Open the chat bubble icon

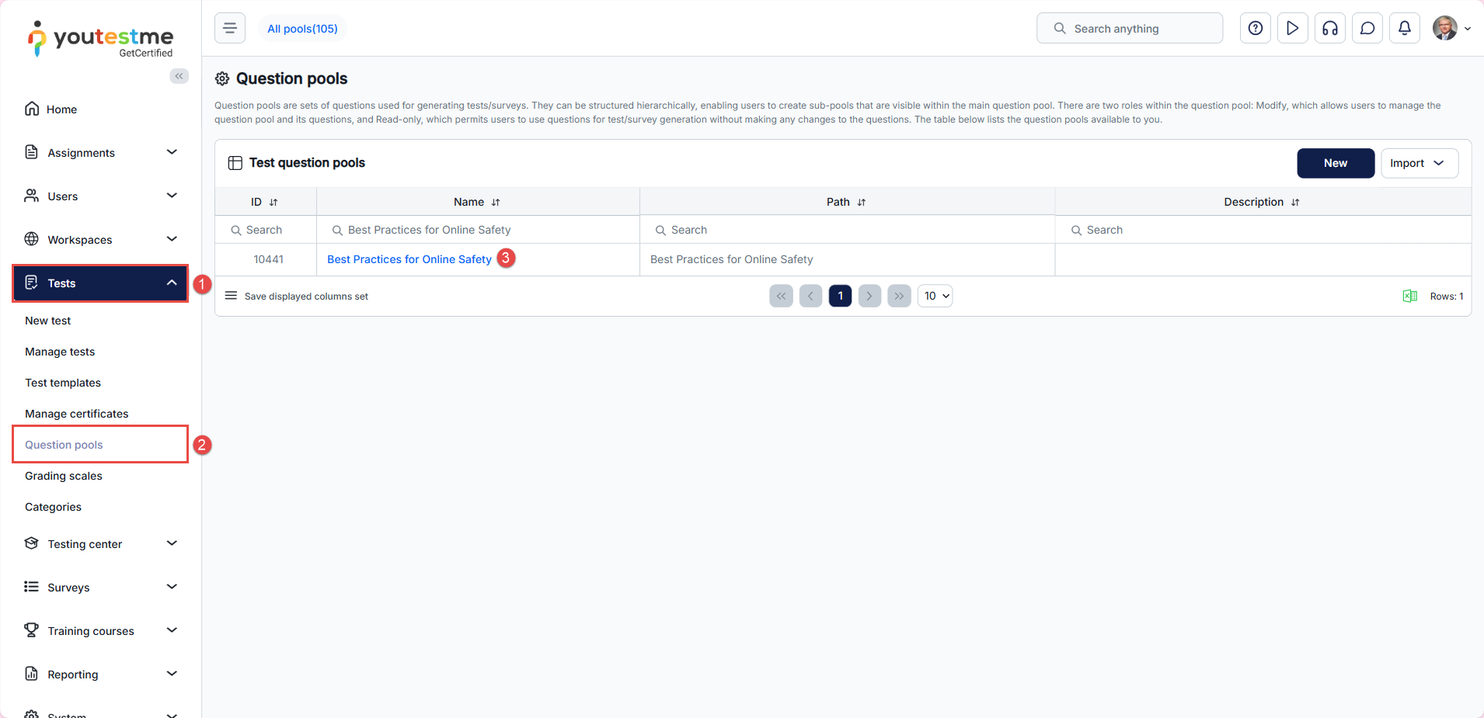[1367, 28]
